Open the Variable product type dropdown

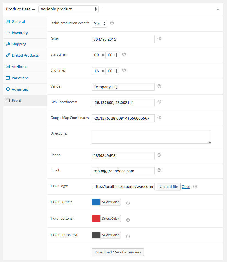pos(68,9)
